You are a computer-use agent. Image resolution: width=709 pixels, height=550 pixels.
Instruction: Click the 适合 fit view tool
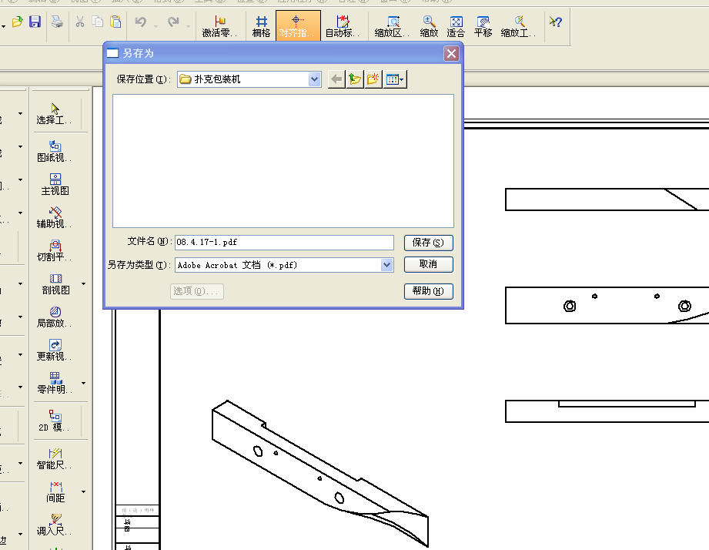pyautogui.click(x=456, y=26)
